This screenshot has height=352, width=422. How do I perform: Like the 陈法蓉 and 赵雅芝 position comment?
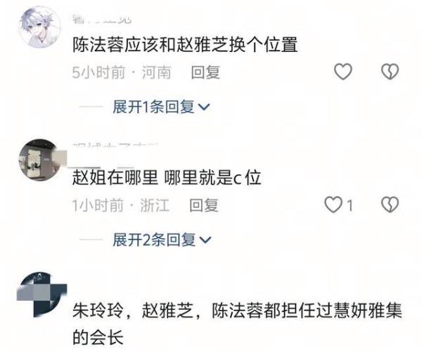[x=343, y=72]
